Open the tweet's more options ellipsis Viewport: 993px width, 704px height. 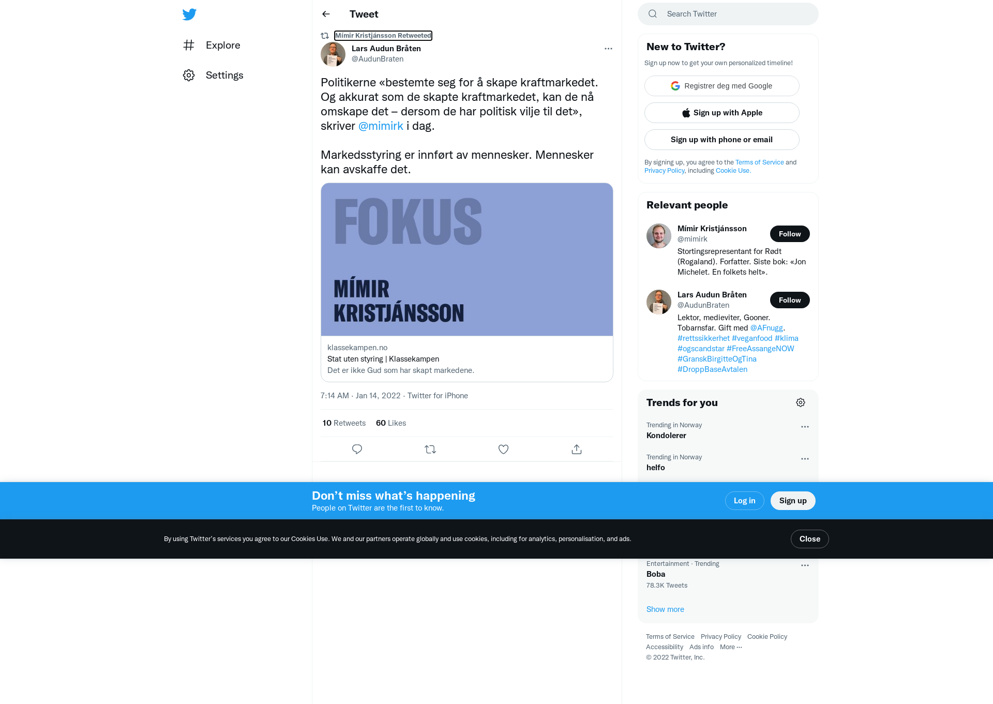608,49
